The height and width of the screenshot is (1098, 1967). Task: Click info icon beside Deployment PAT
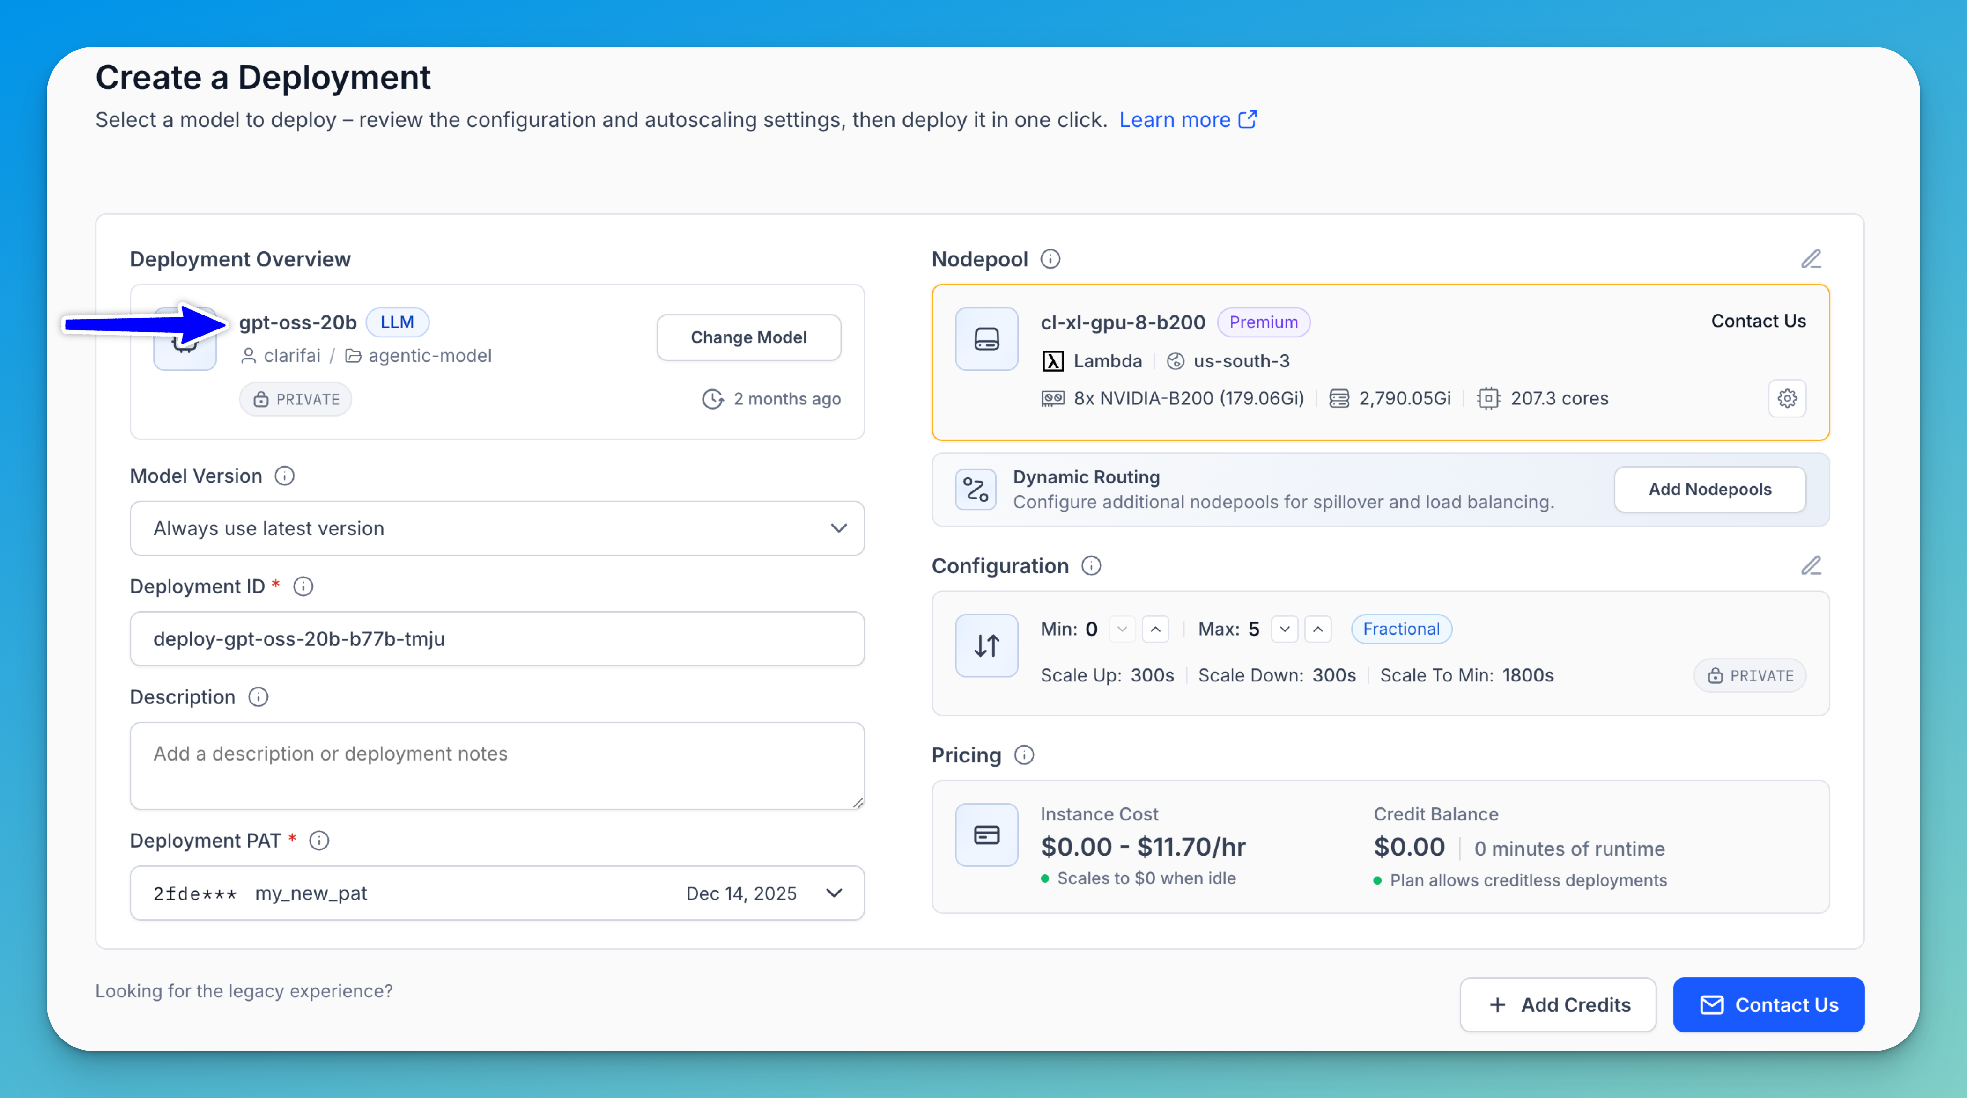coord(318,841)
